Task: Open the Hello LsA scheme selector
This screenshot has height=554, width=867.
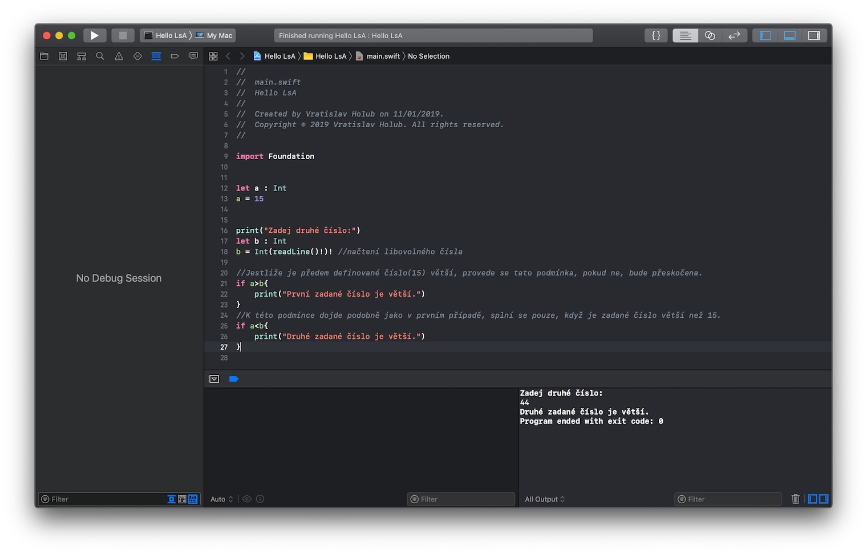Action: click(x=165, y=35)
